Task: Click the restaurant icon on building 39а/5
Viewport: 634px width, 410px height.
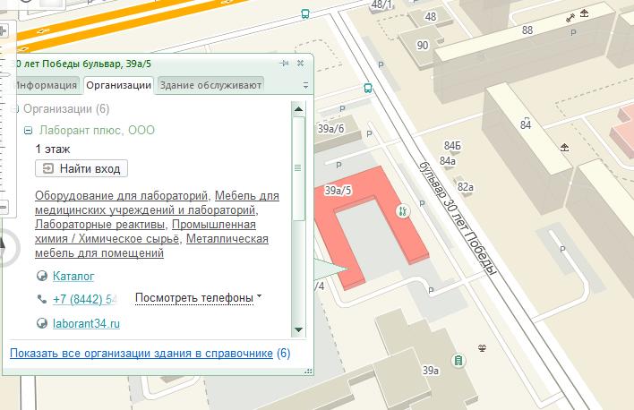Action: 403,211
